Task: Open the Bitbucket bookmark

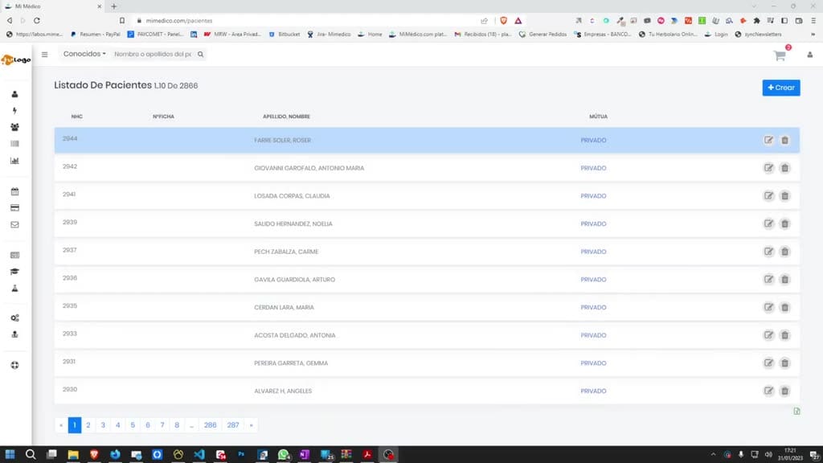Action: click(284, 34)
